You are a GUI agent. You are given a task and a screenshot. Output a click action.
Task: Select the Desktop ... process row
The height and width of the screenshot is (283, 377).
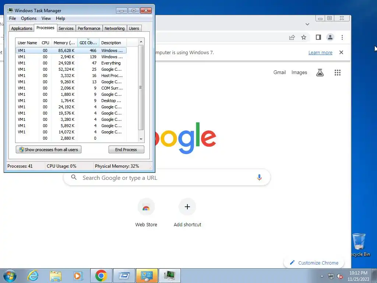tap(71, 101)
